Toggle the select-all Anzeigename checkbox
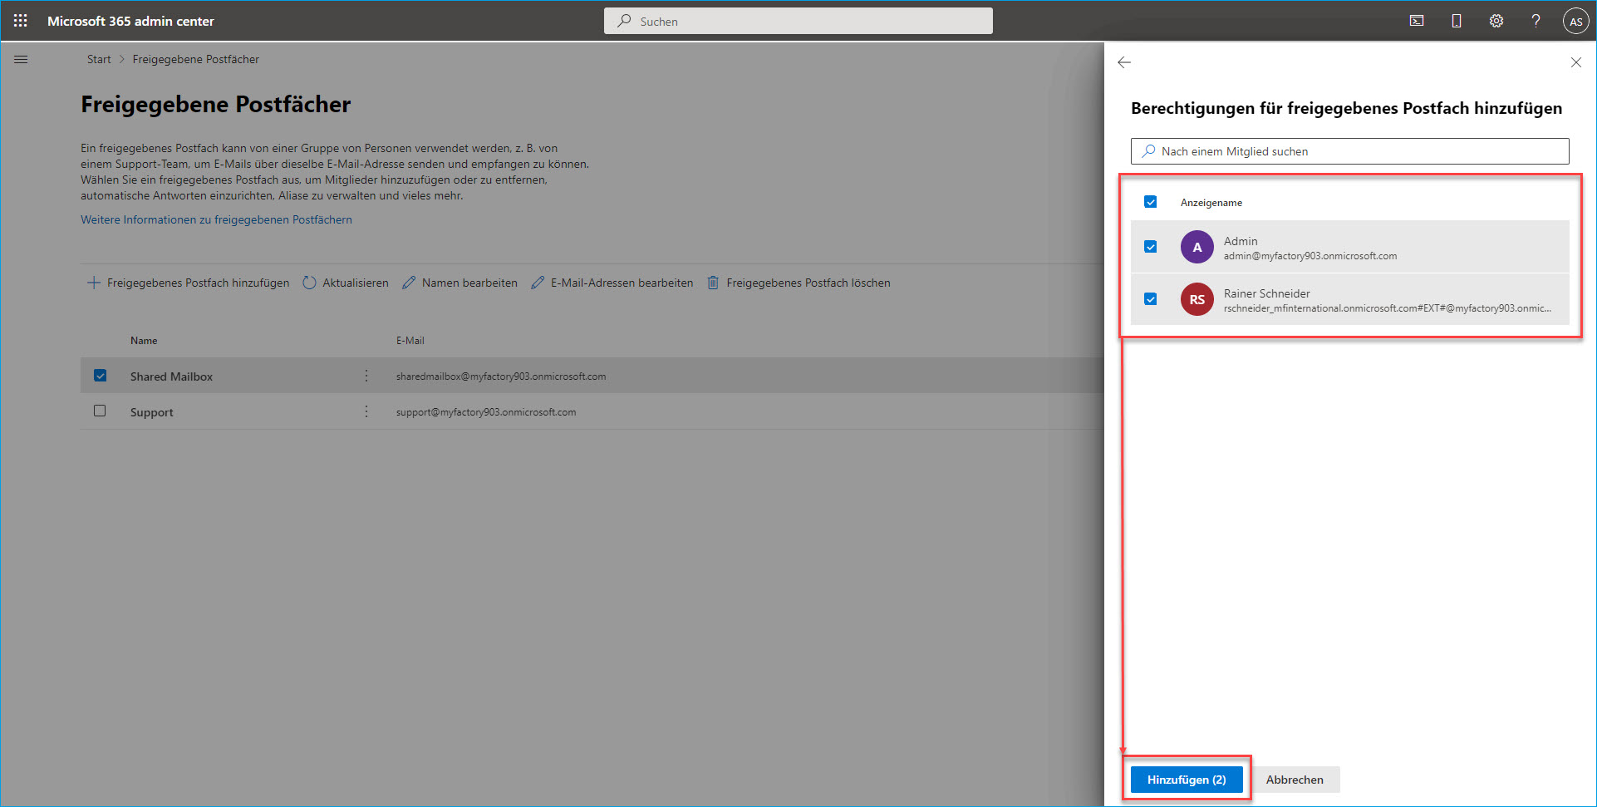The height and width of the screenshot is (807, 1597). (1151, 202)
